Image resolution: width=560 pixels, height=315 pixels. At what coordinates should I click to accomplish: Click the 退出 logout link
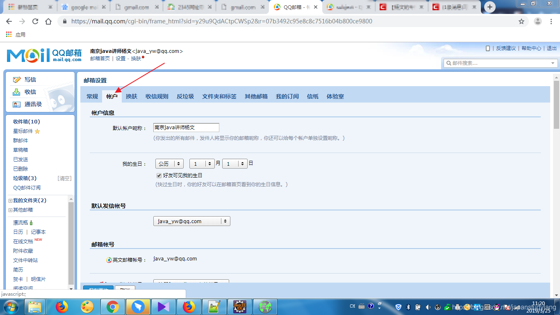pos(552,48)
